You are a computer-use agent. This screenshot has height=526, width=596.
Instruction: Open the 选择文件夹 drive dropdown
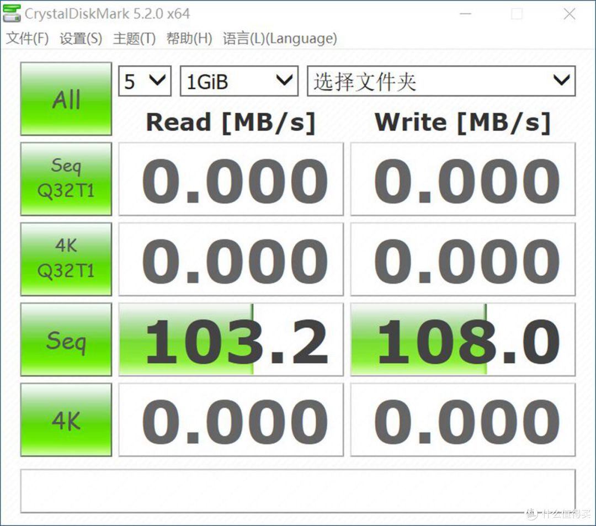441,81
